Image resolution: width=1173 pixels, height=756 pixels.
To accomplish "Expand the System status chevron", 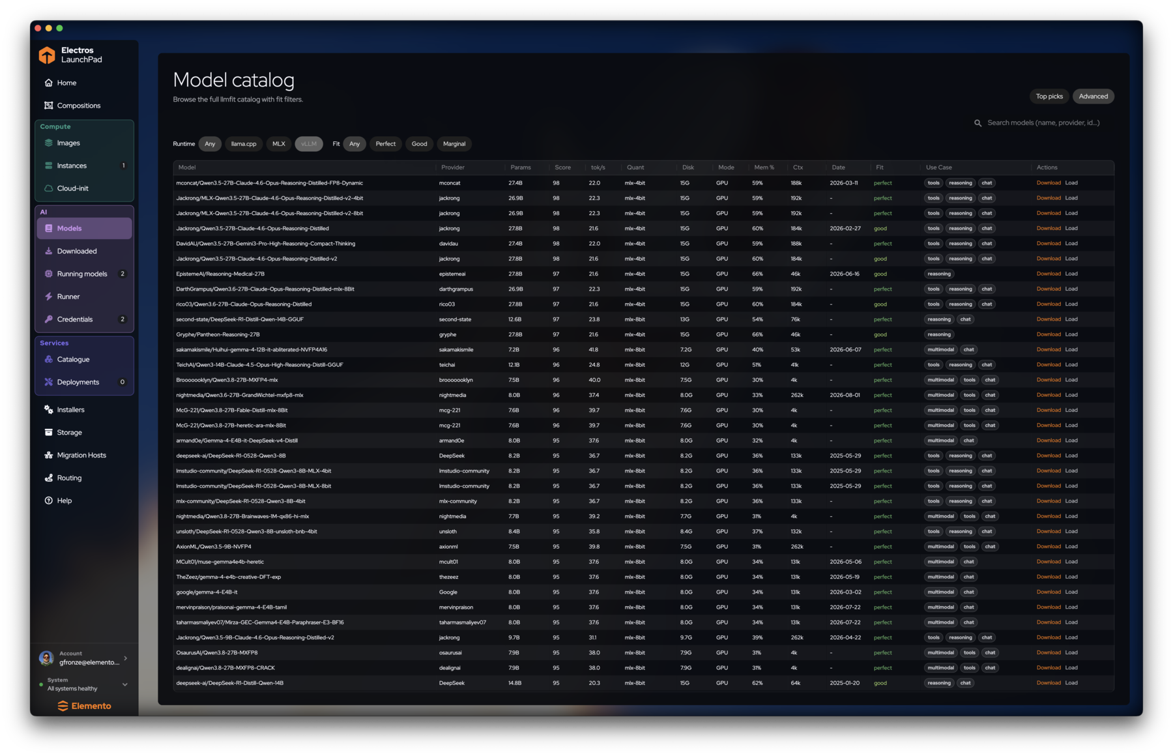I will 125,685.
